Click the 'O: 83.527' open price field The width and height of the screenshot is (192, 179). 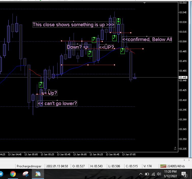78,166
